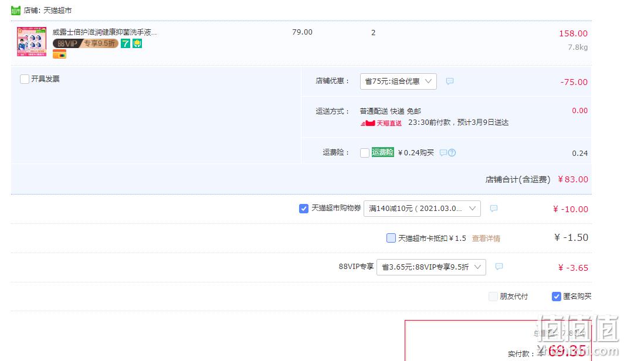
Task: Click the subtotal price 158.00
Action: 573,33
